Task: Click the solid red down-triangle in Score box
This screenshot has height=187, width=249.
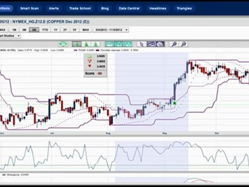Action: point(90,66)
